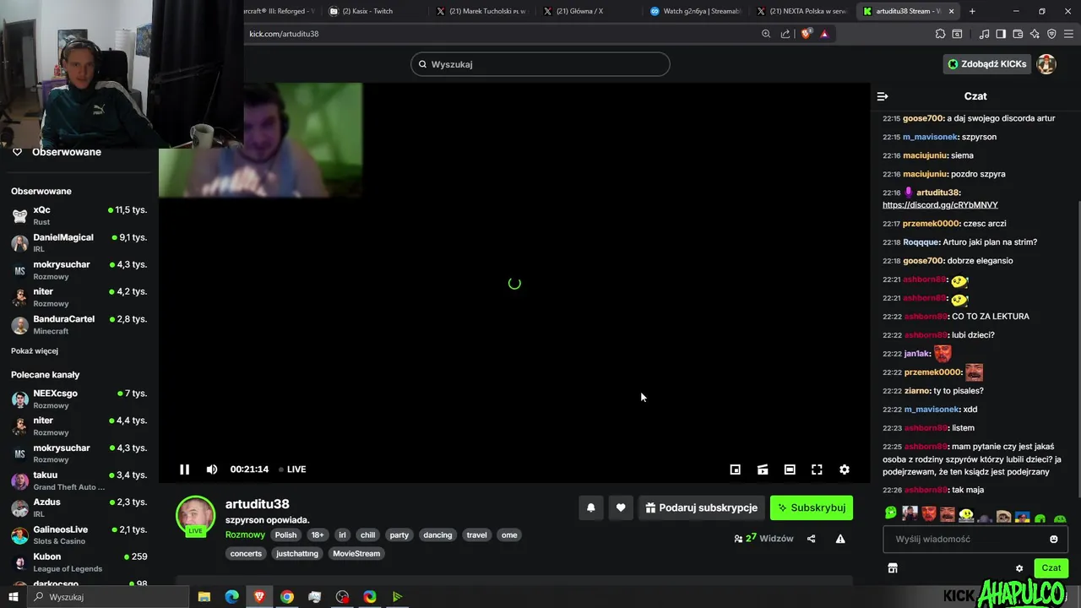Collapse the chat panel arrow icon
This screenshot has width=1081, height=608.
(x=883, y=96)
